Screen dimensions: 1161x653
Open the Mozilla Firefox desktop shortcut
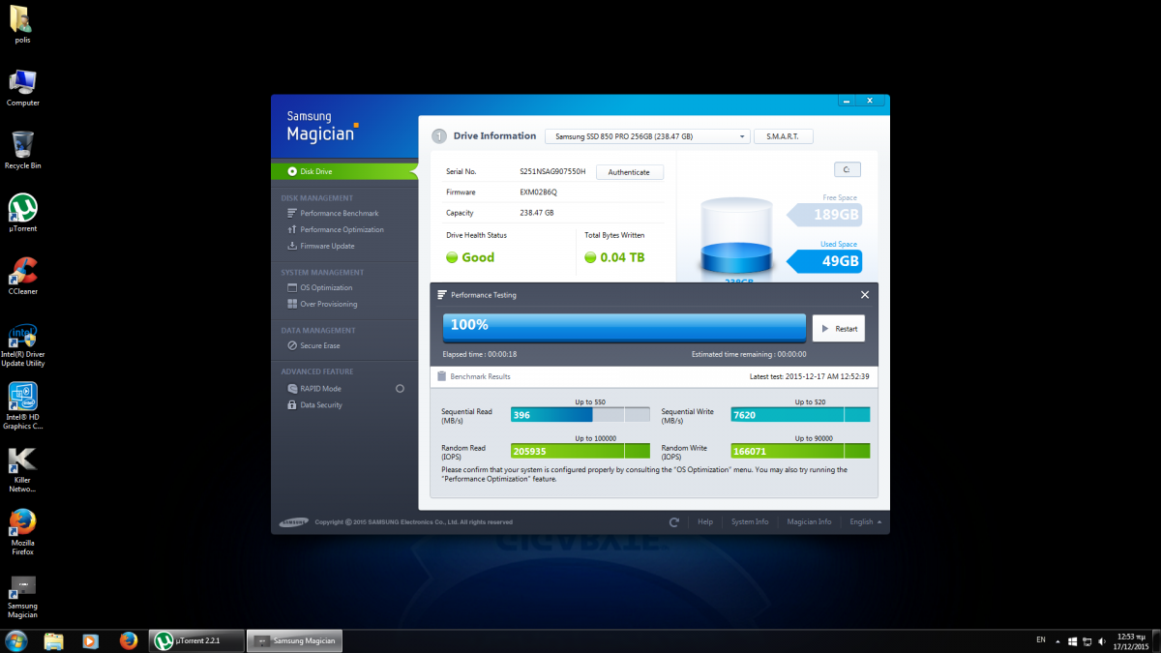22,531
